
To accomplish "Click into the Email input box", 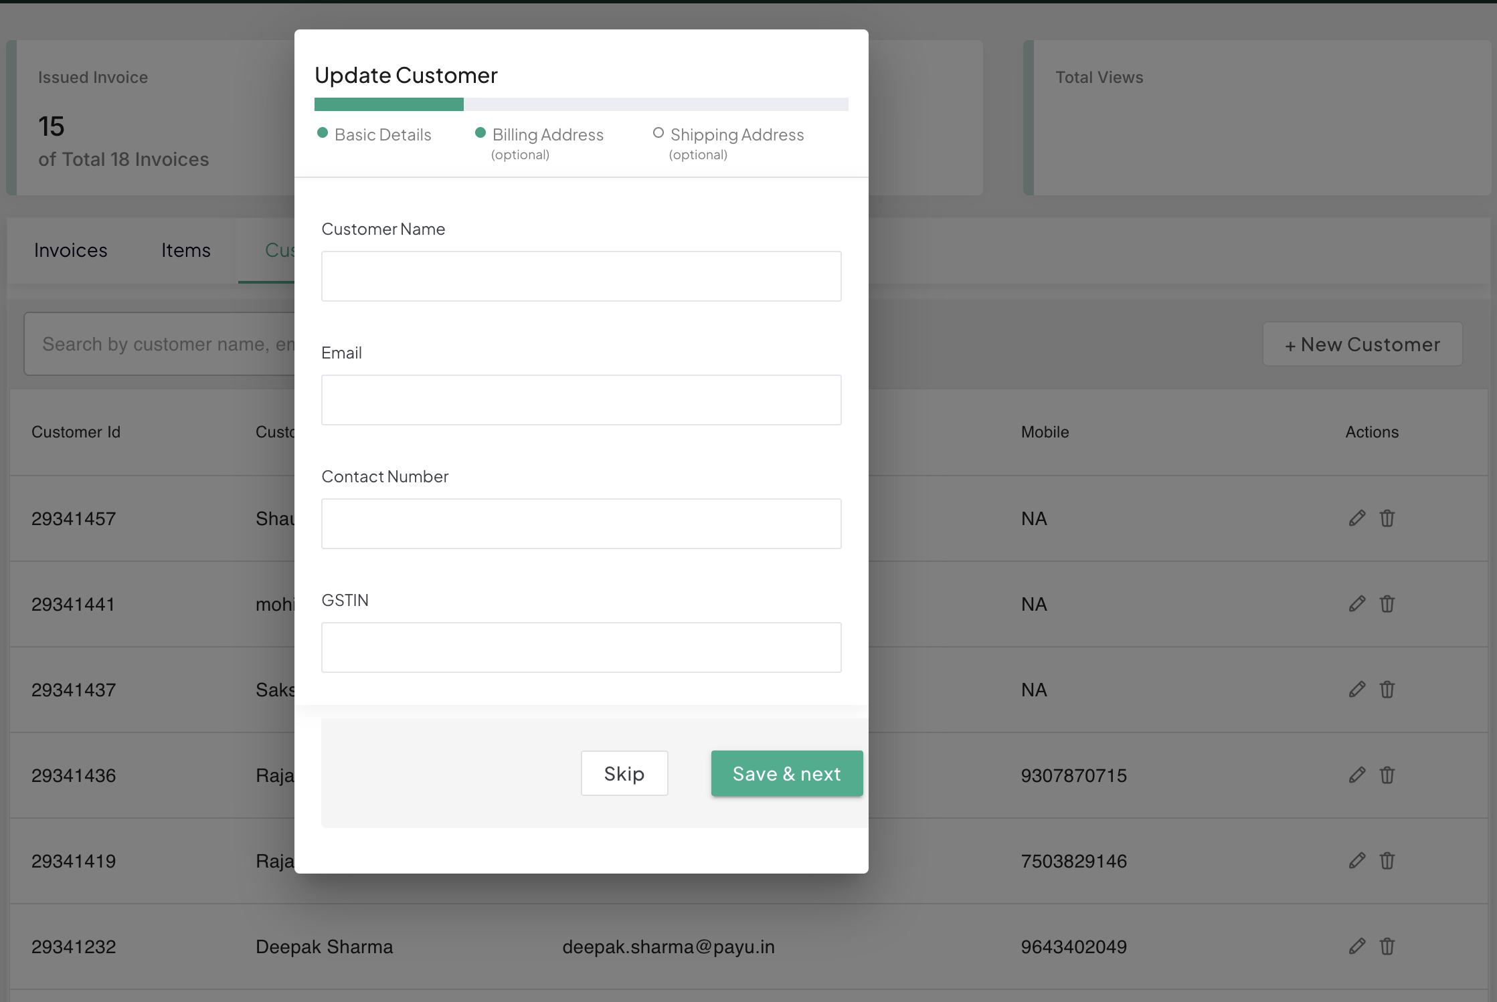I will (581, 400).
